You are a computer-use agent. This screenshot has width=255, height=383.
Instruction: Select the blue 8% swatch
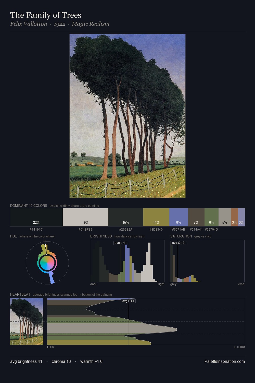[178, 217]
